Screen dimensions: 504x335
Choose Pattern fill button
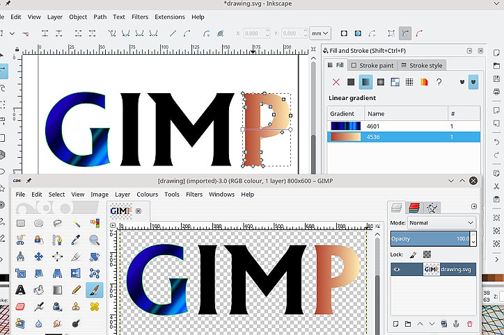(x=409, y=82)
